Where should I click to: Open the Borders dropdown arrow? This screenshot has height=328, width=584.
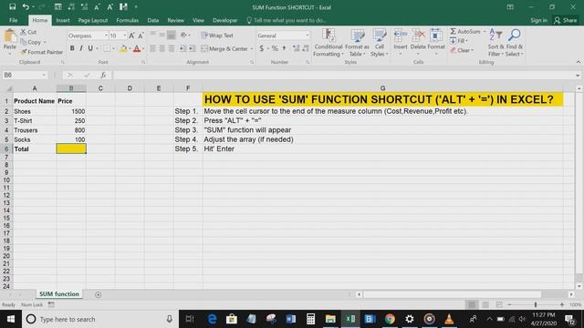pyautogui.click(x=113, y=48)
